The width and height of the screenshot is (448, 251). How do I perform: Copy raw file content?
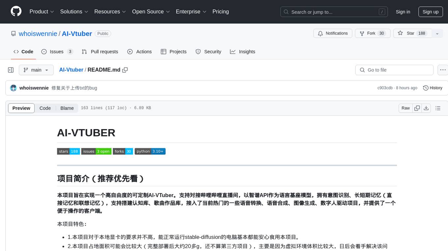pos(417,108)
